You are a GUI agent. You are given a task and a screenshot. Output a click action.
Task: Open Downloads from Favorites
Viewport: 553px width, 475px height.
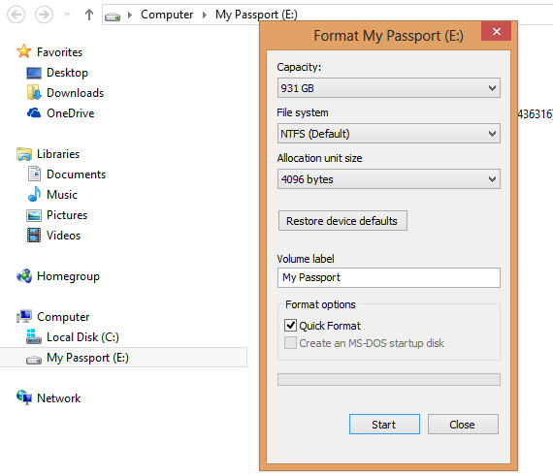point(75,93)
